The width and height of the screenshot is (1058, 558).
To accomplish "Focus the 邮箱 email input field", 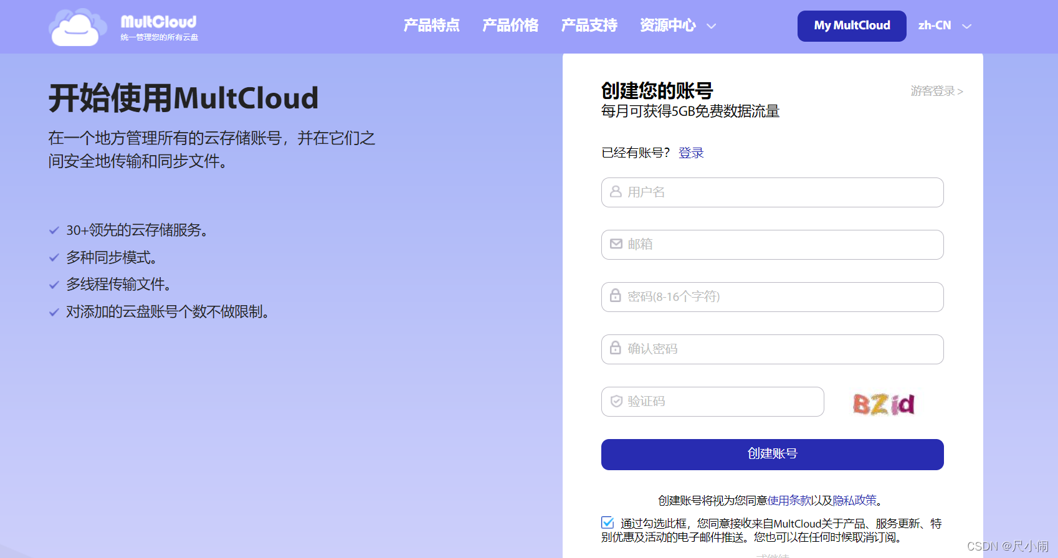I will [x=772, y=245].
